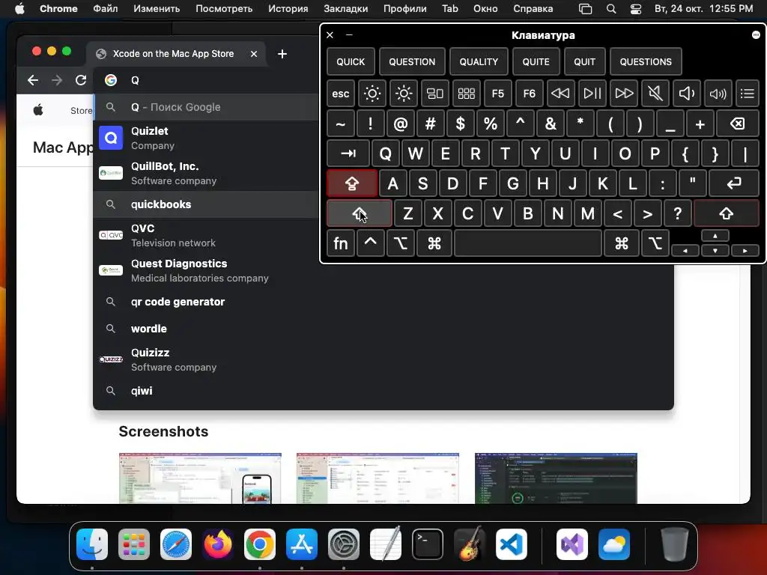Select the wordle search suggestion
767x575 pixels.
[x=383, y=329]
